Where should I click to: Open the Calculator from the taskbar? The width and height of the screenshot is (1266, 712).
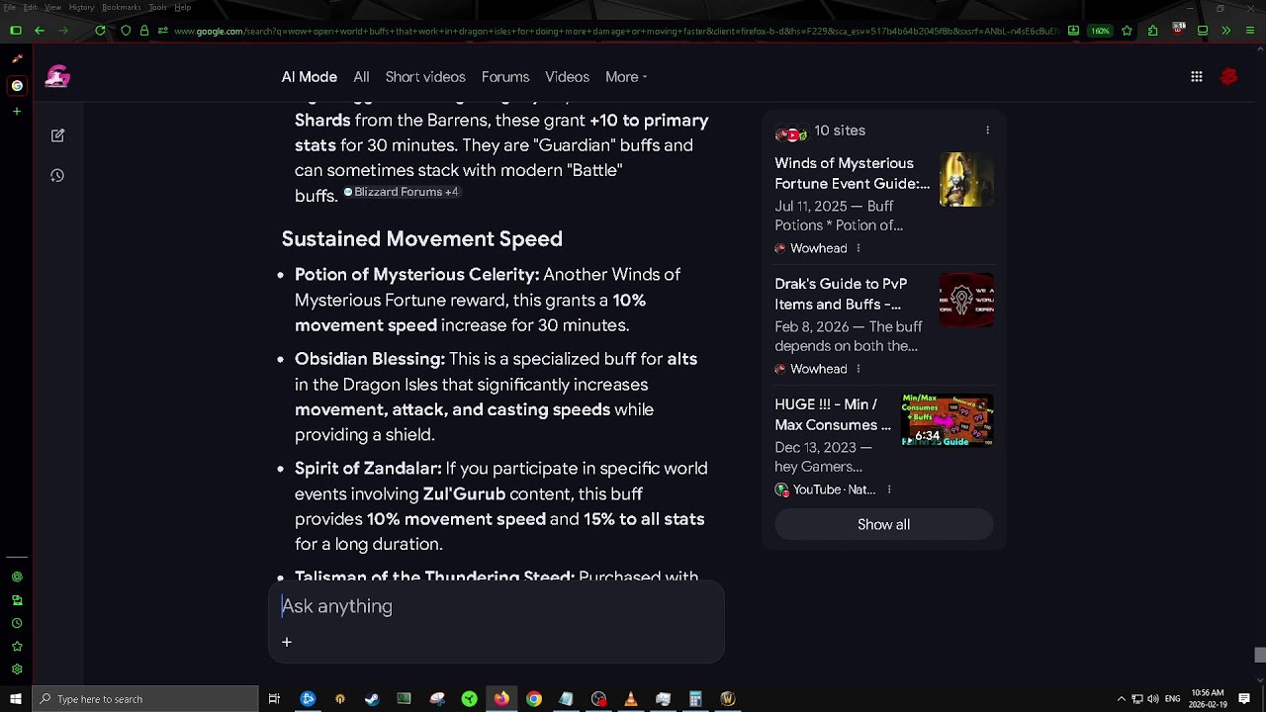pyautogui.click(x=695, y=699)
